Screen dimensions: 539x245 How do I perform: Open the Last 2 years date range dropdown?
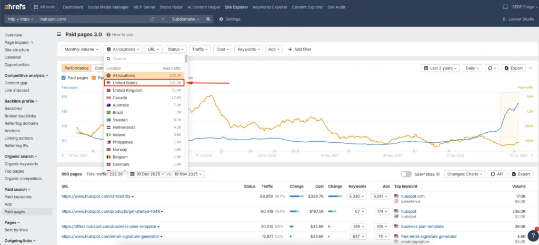[x=441, y=68]
